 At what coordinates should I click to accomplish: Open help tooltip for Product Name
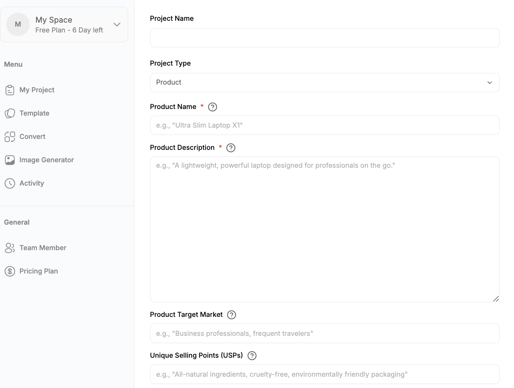212,107
